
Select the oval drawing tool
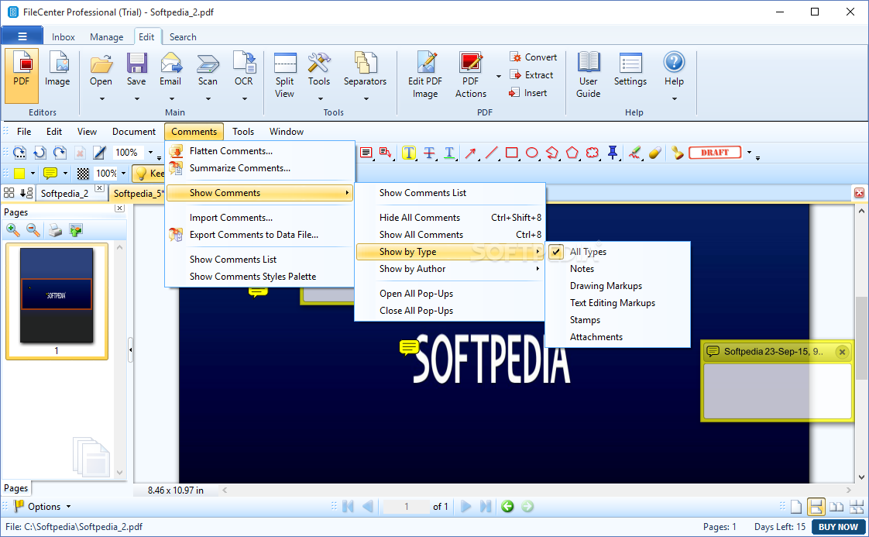coord(531,153)
